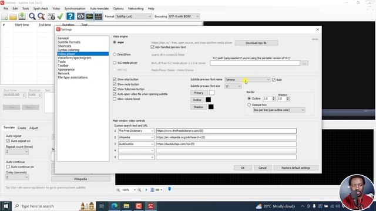Browse for VLC path with ellipsis button
Image resolution: width=376 pixels, height=211 pixels.
[305, 63]
